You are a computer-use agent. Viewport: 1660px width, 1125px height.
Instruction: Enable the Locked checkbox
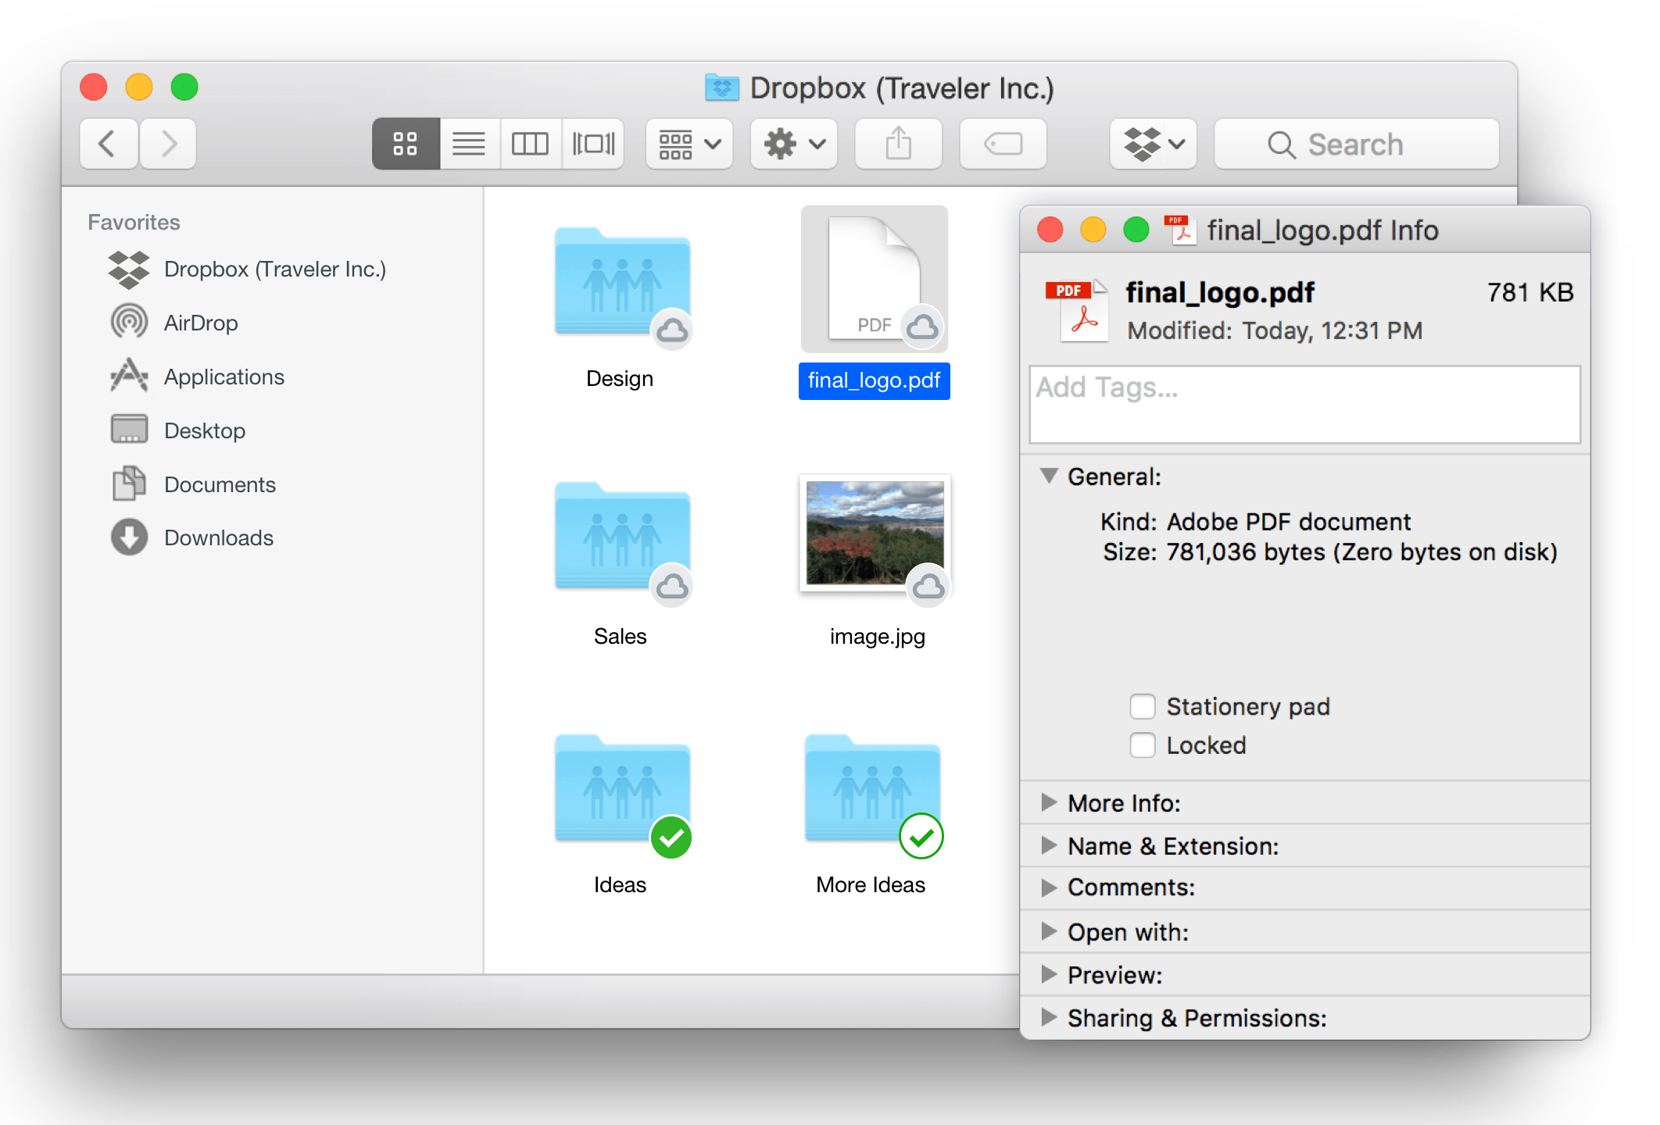pyautogui.click(x=1143, y=745)
